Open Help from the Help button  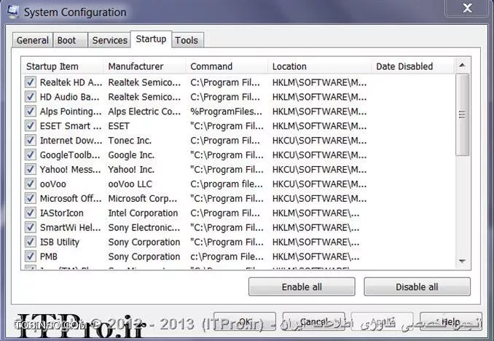pyautogui.click(x=451, y=322)
